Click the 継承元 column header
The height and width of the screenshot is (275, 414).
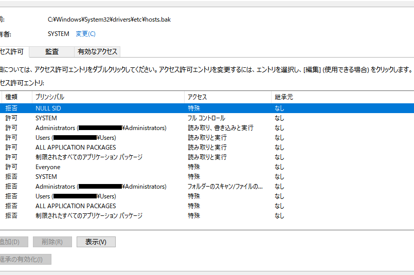pos(284,97)
